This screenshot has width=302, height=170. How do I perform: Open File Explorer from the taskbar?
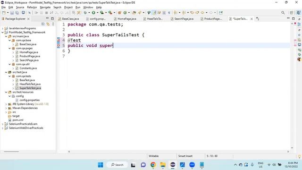(163, 165)
